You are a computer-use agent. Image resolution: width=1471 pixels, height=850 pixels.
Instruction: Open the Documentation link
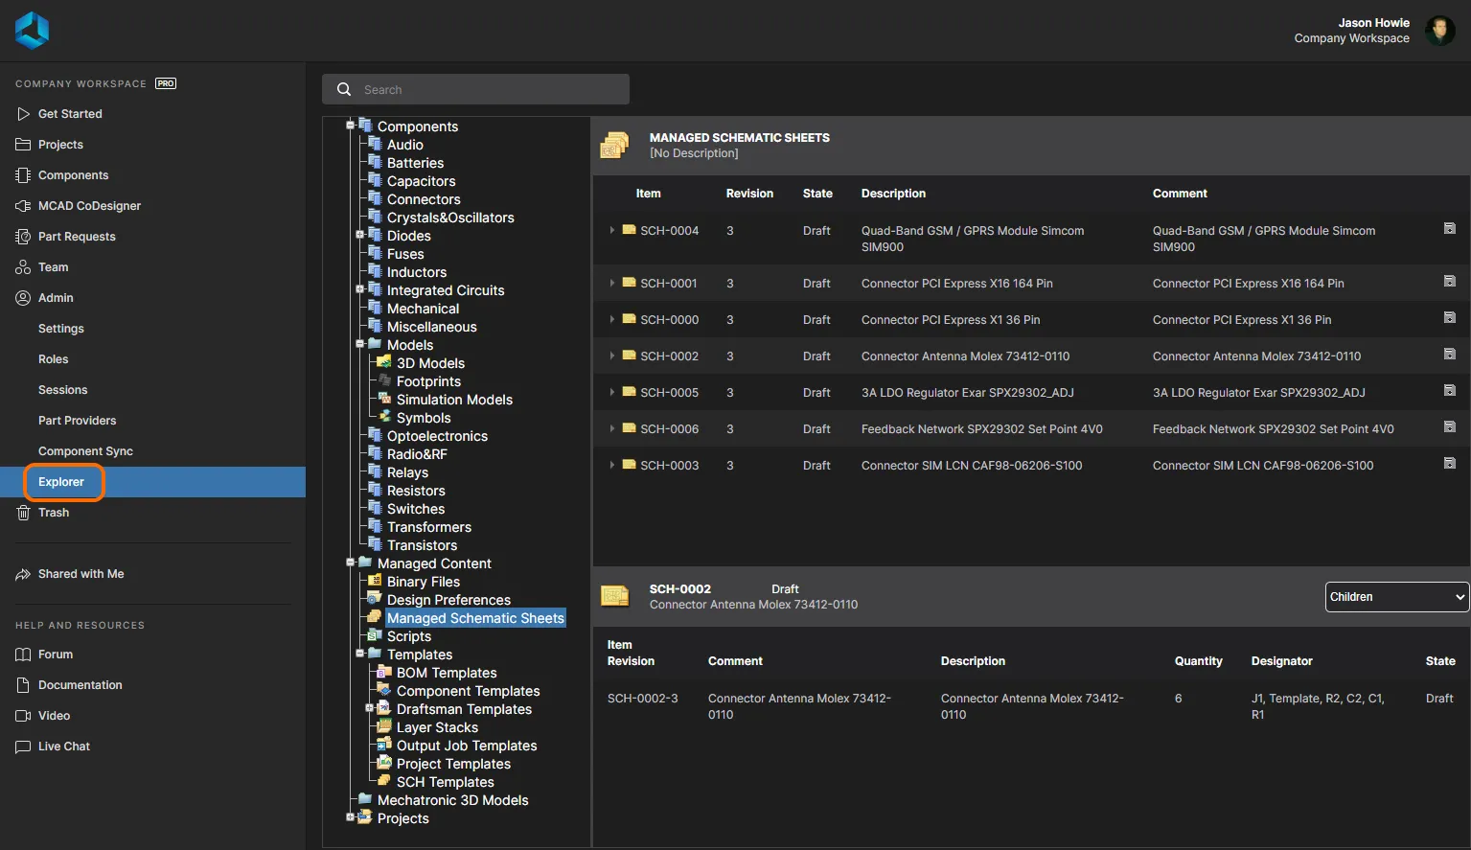(x=80, y=685)
